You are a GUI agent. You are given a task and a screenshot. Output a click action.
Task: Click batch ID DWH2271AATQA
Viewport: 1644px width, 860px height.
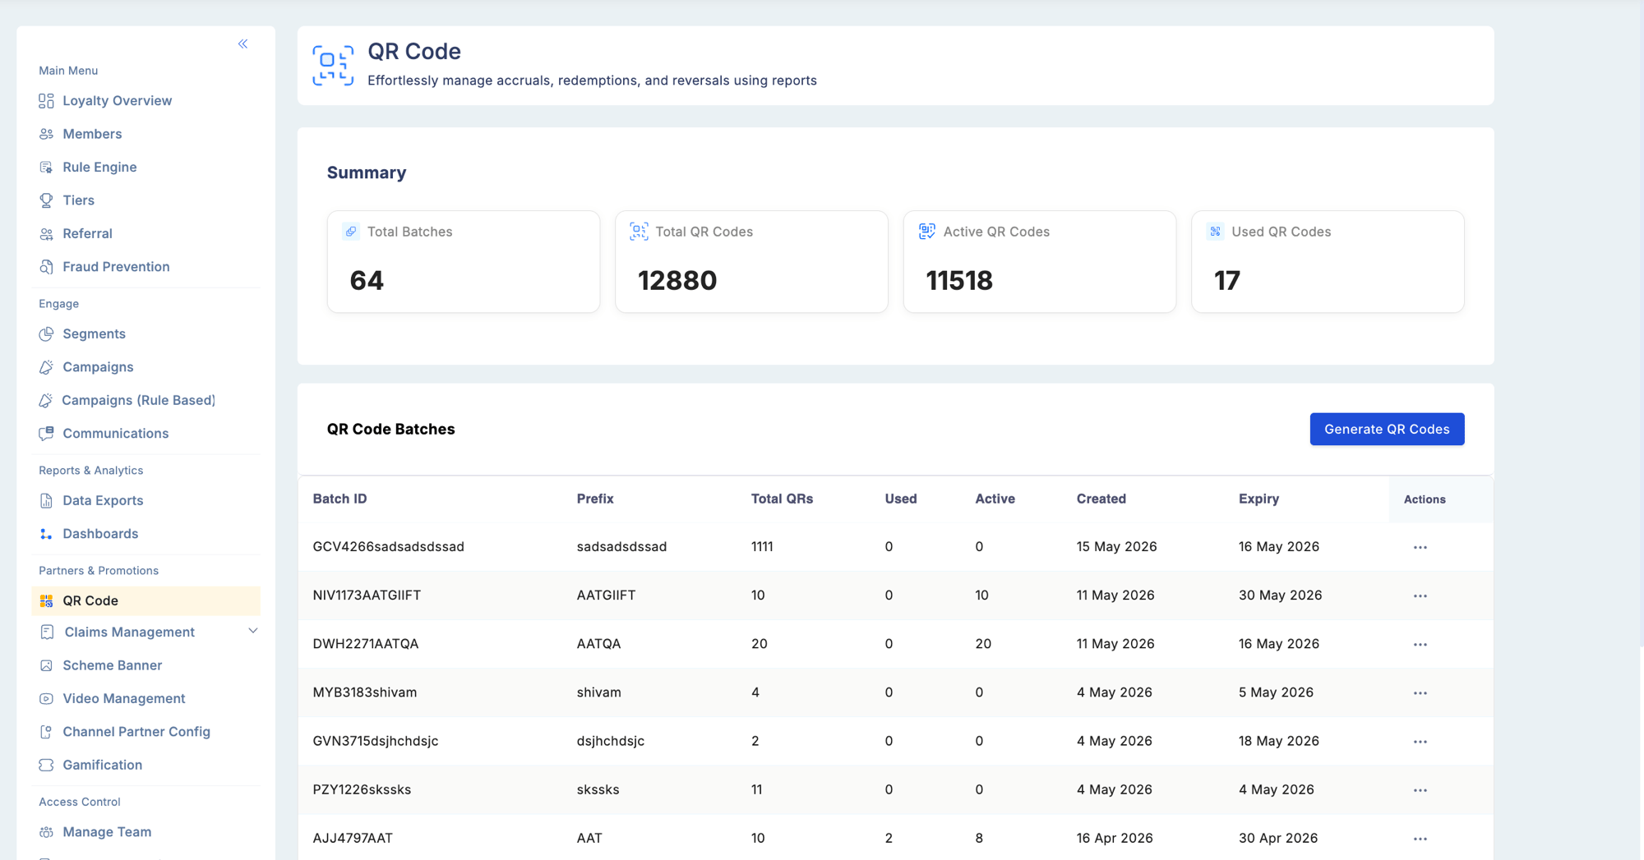point(365,644)
